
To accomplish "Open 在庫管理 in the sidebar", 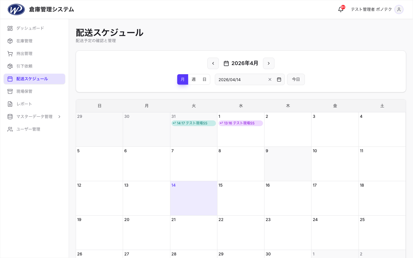I will (34, 41).
